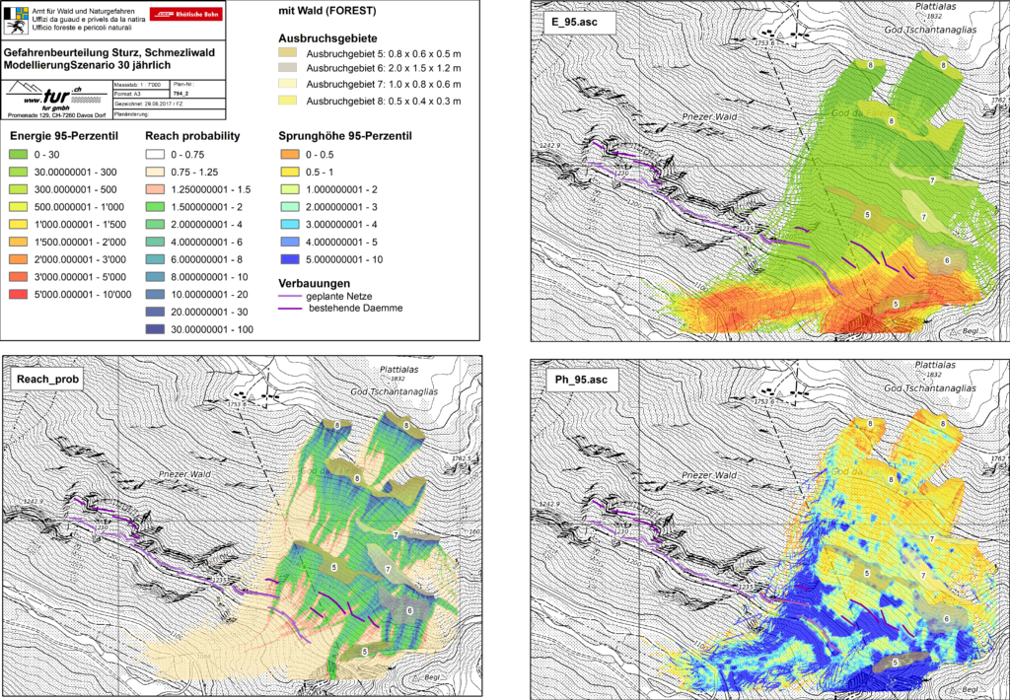This screenshot has width=1010, height=700.
Task: Select the 500.0000001 - 1'000 yellow energy swatch
Action: pyautogui.click(x=19, y=207)
